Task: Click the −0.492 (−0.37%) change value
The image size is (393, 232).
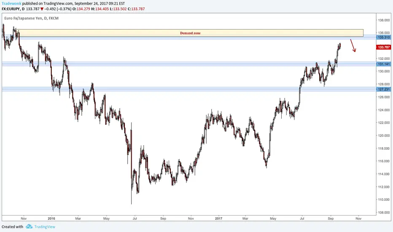Action: pyautogui.click(x=58, y=9)
